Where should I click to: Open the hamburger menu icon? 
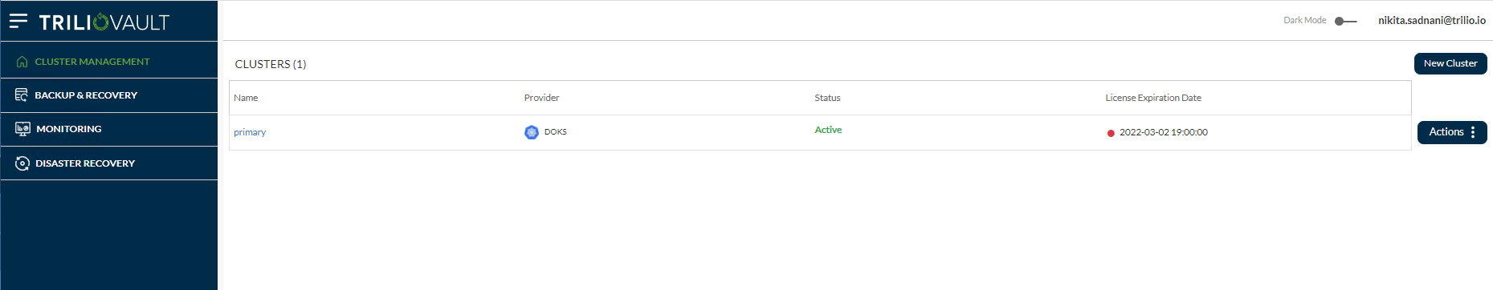point(18,21)
